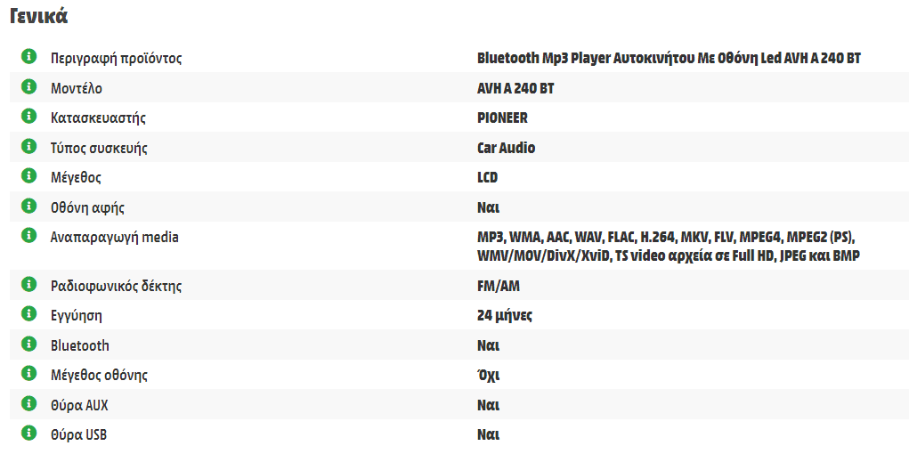Image resolution: width=909 pixels, height=462 pixels.
Task: Open info icon for Αναπαραγωγή media
Action: point(28,236)
